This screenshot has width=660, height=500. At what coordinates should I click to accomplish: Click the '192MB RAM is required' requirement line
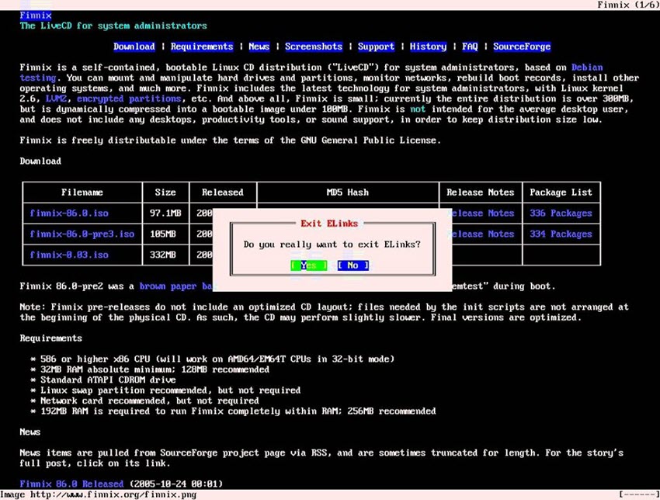pyautogui.click(x=238, y=411)
